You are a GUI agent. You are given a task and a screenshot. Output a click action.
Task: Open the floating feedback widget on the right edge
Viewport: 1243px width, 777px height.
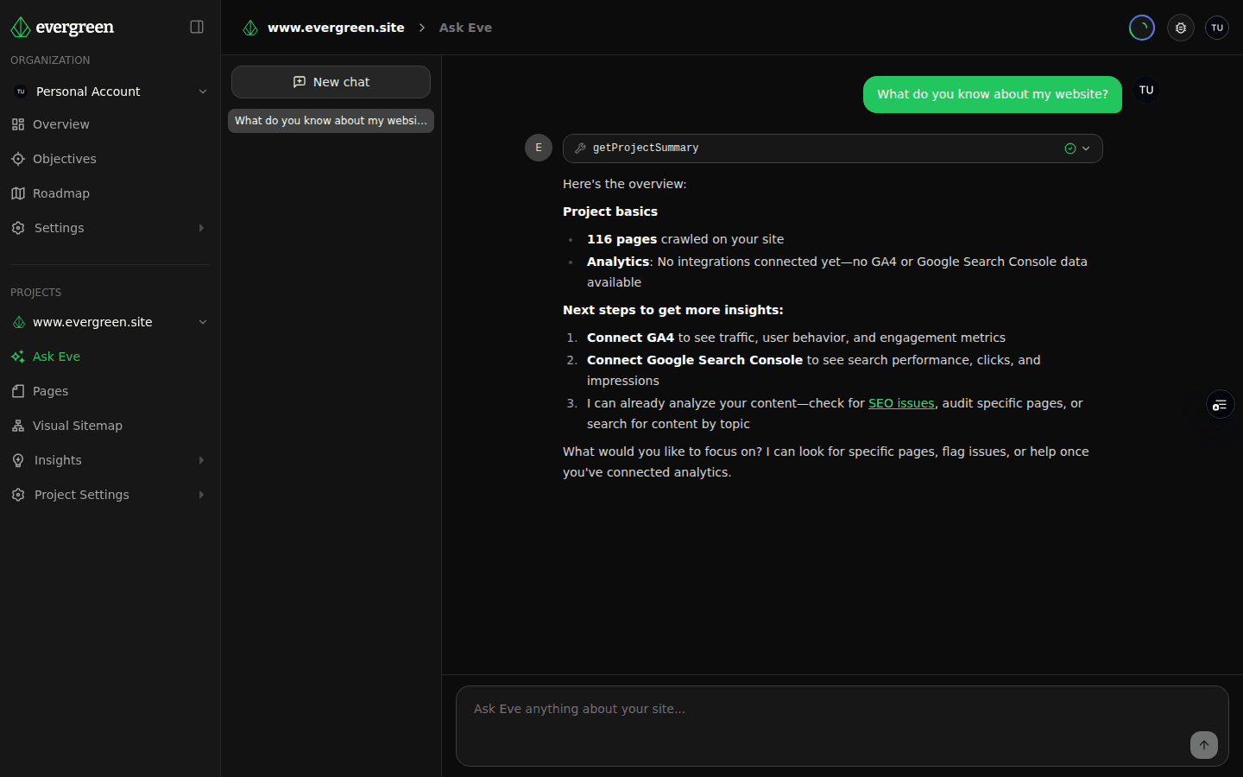[x=1220, y=404]
